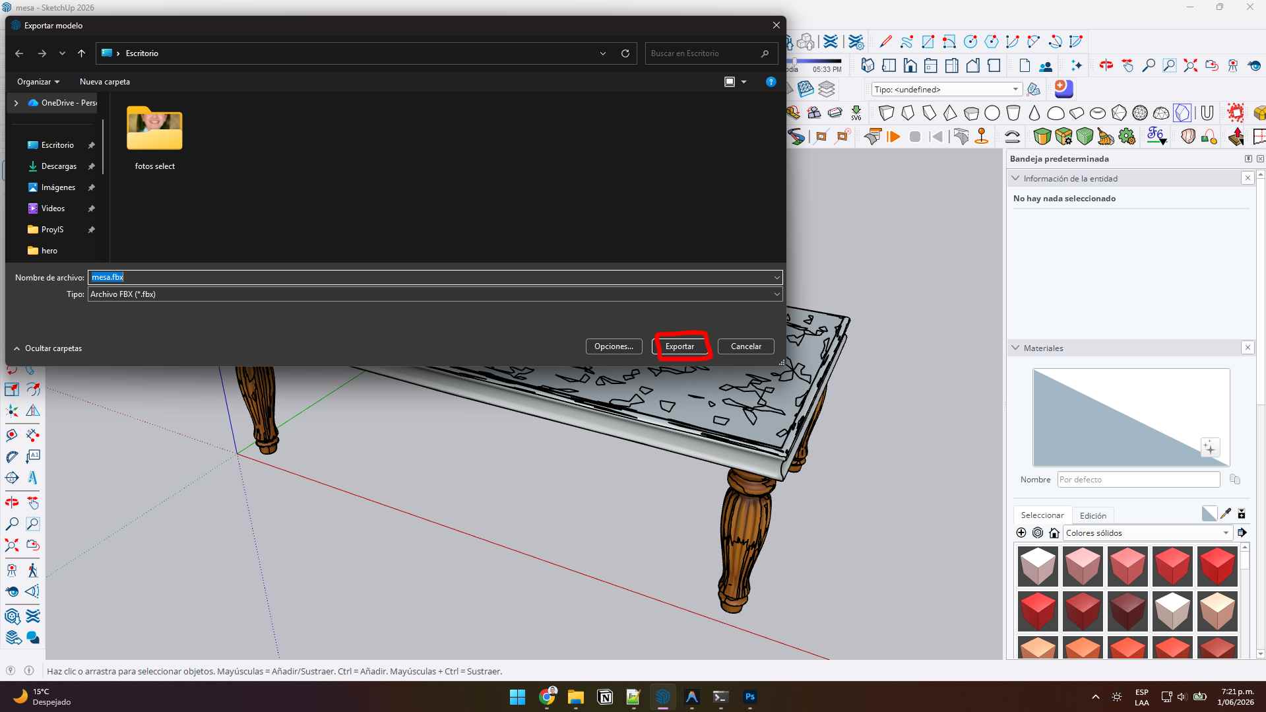Select the hero folder in sidebar
The height and width of the screenshot is (712, 1266).
click(x=49, y=251)
